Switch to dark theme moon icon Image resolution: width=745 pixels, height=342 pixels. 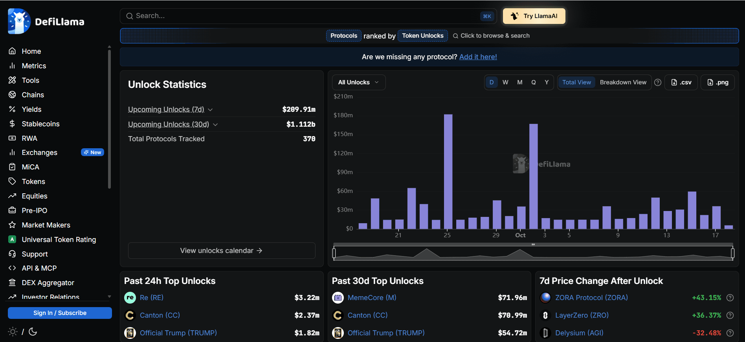[33, 332]
